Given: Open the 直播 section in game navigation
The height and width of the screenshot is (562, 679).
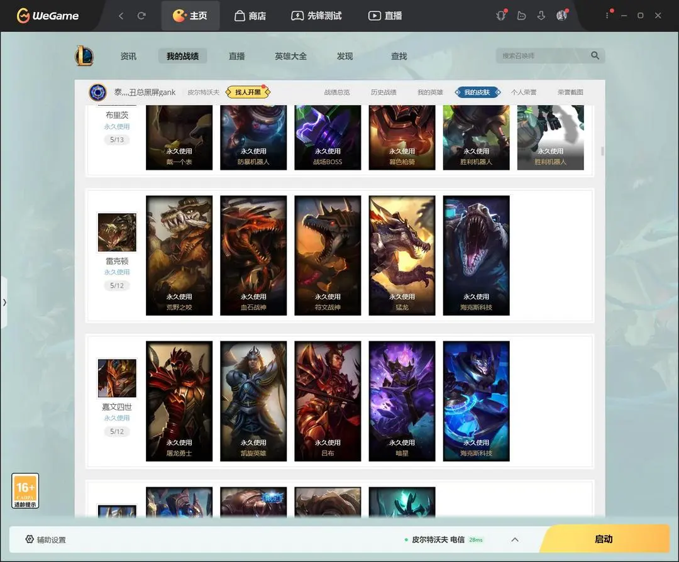Looking at the screenshot, I should tap(237, 57).
